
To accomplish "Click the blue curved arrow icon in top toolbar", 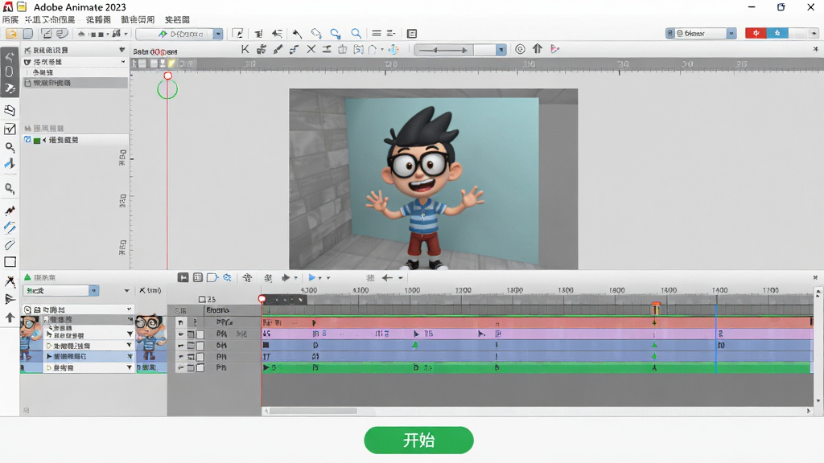I will point(336,33).
